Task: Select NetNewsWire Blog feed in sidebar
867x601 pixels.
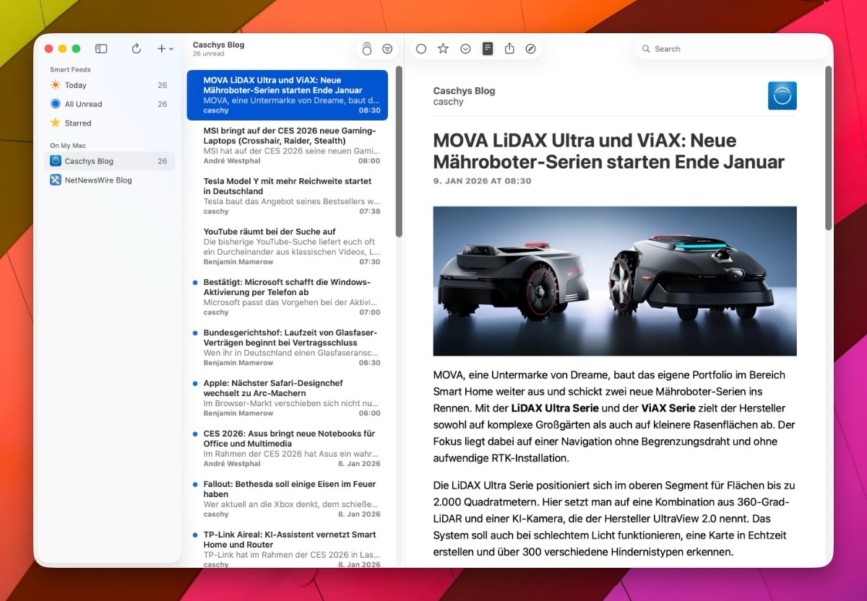Action: tap(109, 180)
